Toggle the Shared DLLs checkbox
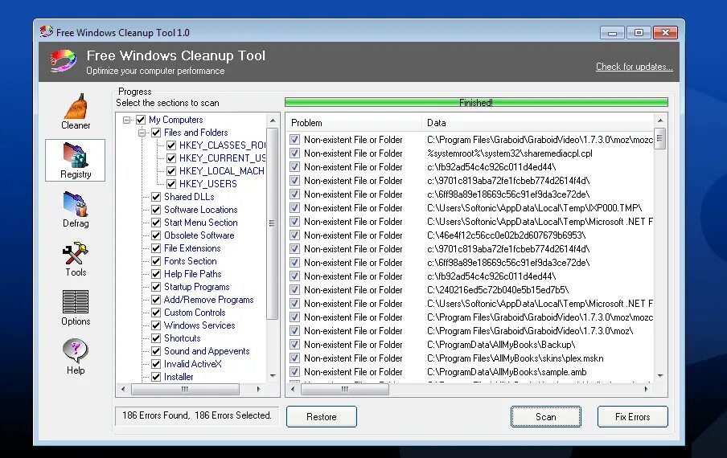727x458 pixels. (156, 197)
